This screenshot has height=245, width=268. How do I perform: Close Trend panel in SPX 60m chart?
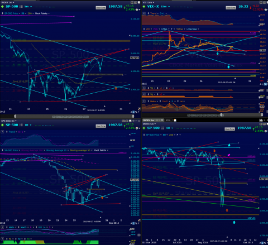2,132
